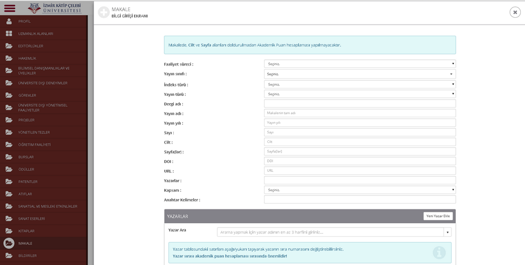This screenshot has height=265, width=525.
Task: Click the folder icon beside Sanat Eserleri
Action: (9, 218)
